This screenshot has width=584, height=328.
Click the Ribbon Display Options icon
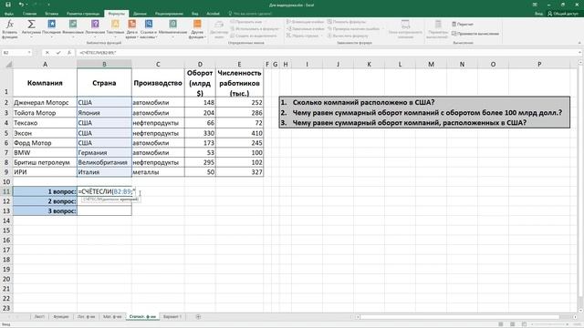click(x=536, y=5)
